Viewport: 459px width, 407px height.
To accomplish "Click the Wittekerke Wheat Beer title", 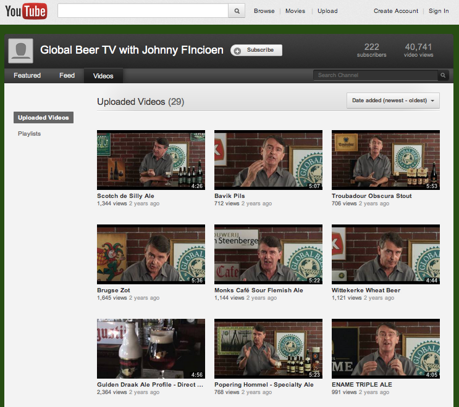I will [366, 290].
